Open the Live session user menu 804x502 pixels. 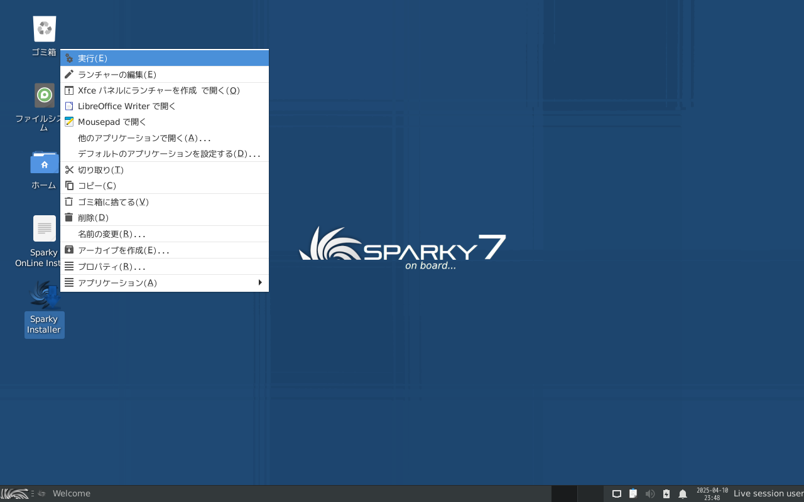[x=768, y=494]
